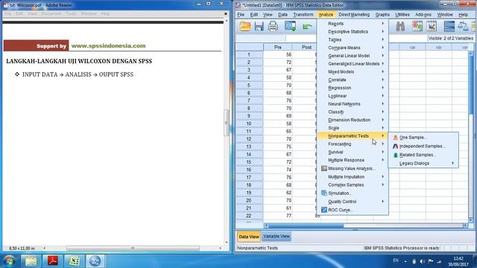Image resolution: width=477 pixels, height=268 pixels.
Task: Click the www.spssindonesia.com link in PDF
Action: point(108,46)
